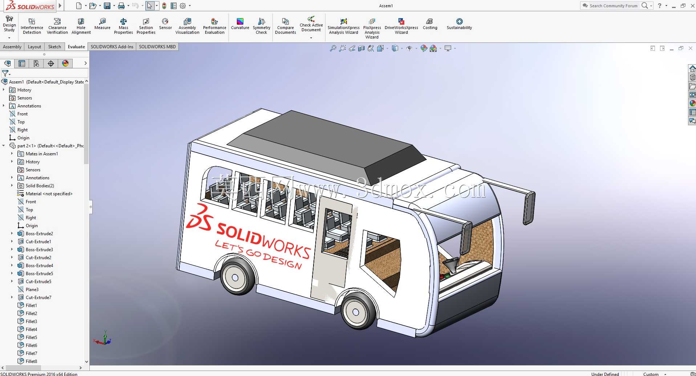Switch to the DimXpertManager tab
This screenshot has width=696, height=376.
pyautogui.click(x=51, y=64)
